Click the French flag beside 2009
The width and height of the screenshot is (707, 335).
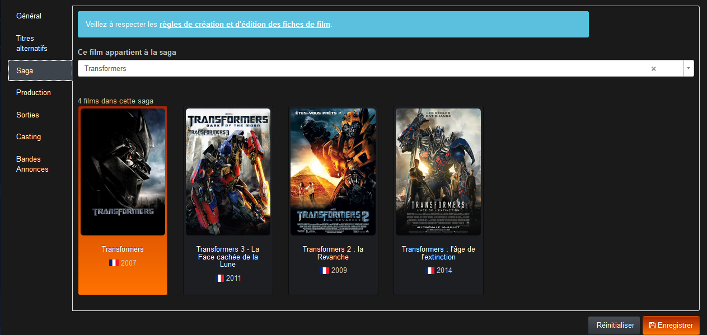325,271
